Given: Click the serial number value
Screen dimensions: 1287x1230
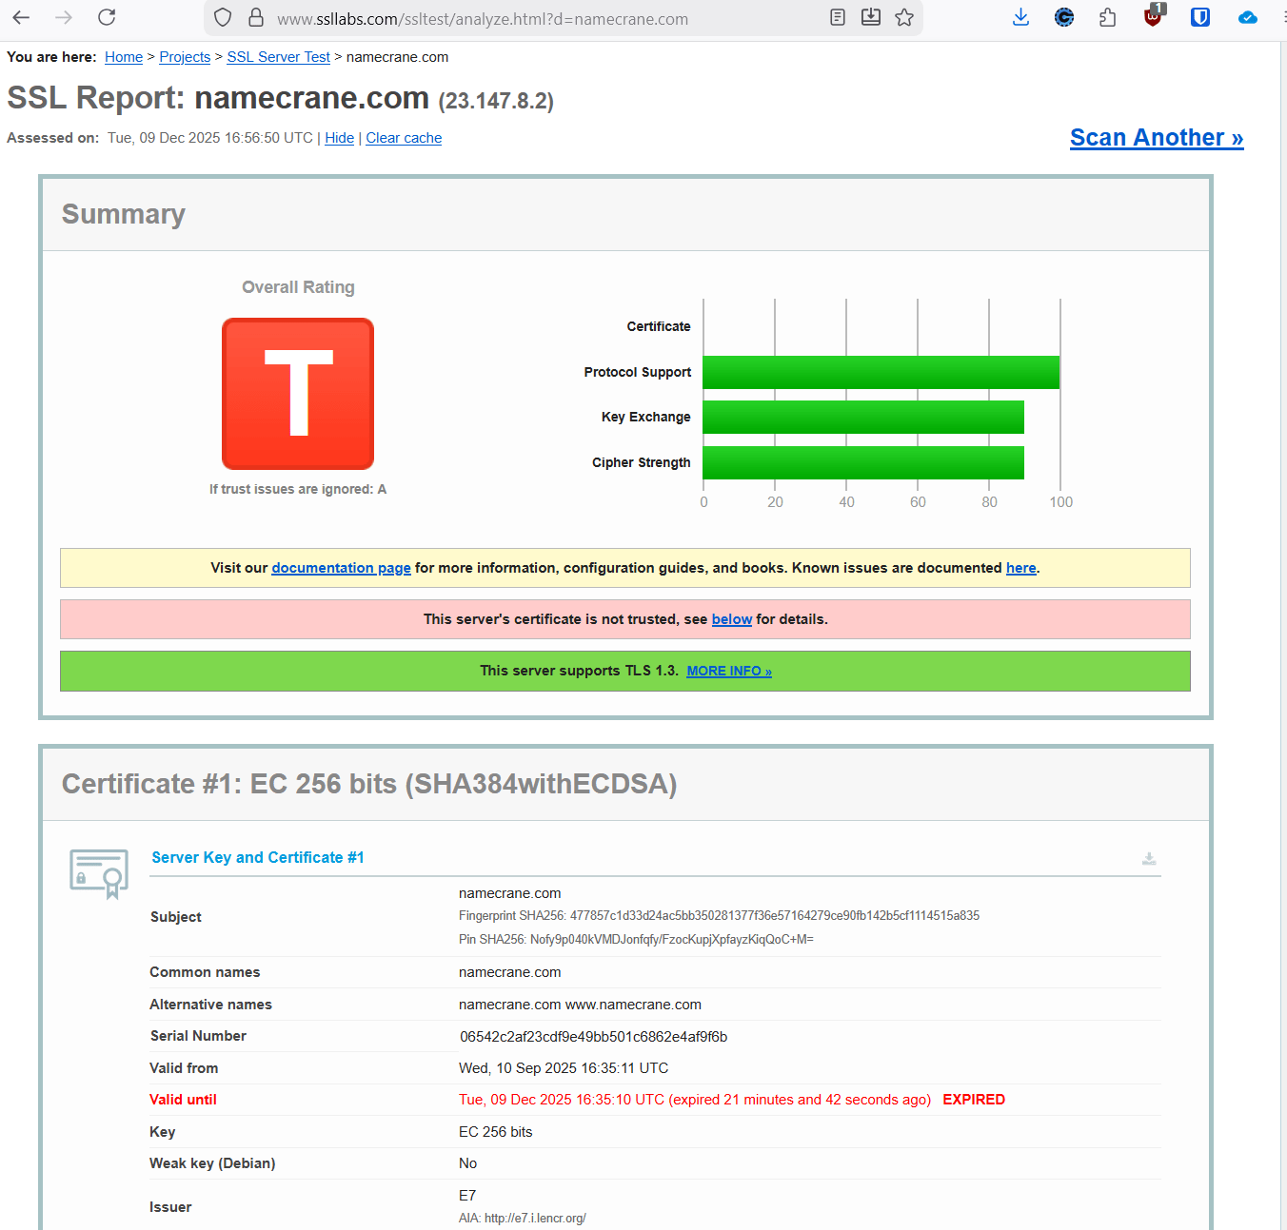Looking at the screenshot, I should point(593,1037).
